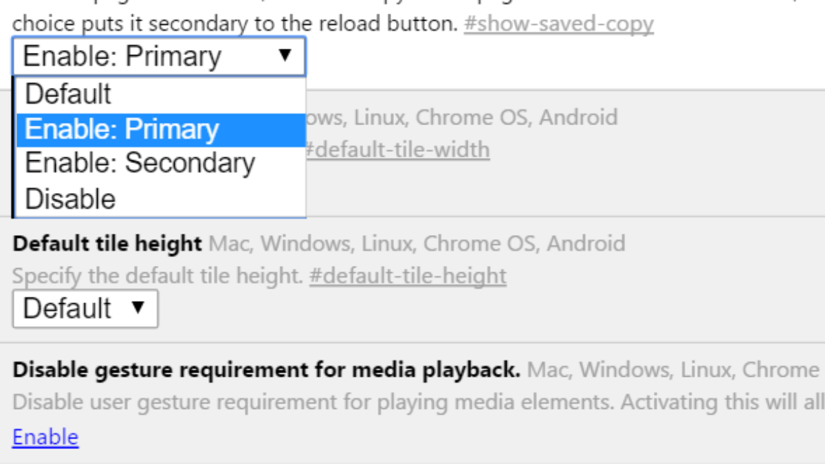The image size is (825, 464).
Task: Expand the Default tile height dropdown
Action: 85,309
